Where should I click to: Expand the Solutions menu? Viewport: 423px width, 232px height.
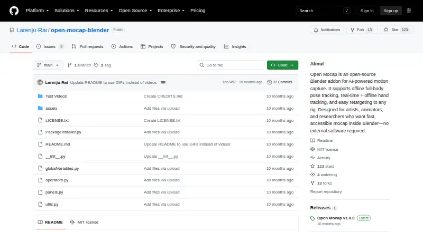[67, 11]
